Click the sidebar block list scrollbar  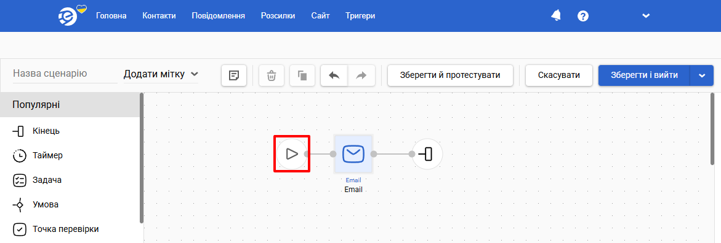click(x=142, y=158)
